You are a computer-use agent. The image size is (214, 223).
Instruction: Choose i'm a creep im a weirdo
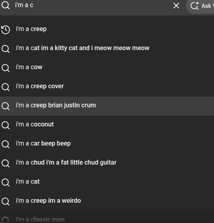(107, 201)
